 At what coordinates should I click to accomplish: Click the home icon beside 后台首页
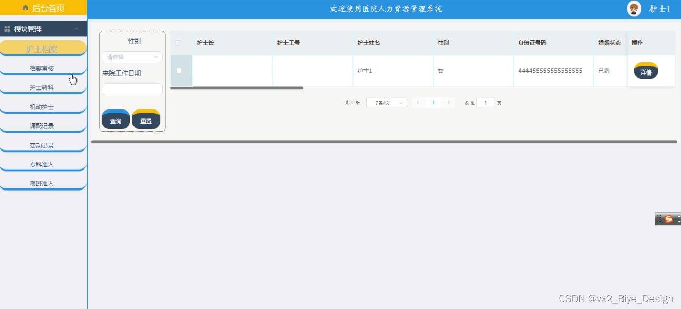pos(25,8)
